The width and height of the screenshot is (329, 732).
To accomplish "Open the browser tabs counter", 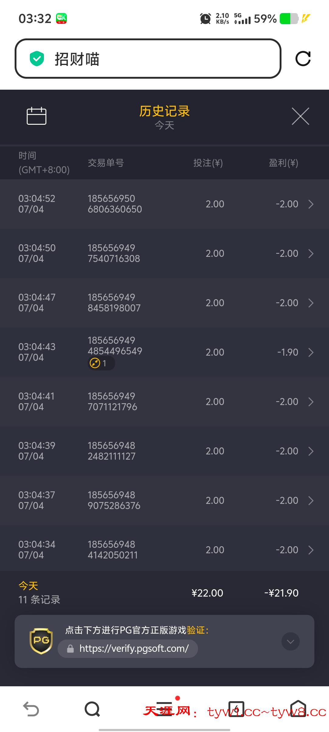I will point(236,709).
